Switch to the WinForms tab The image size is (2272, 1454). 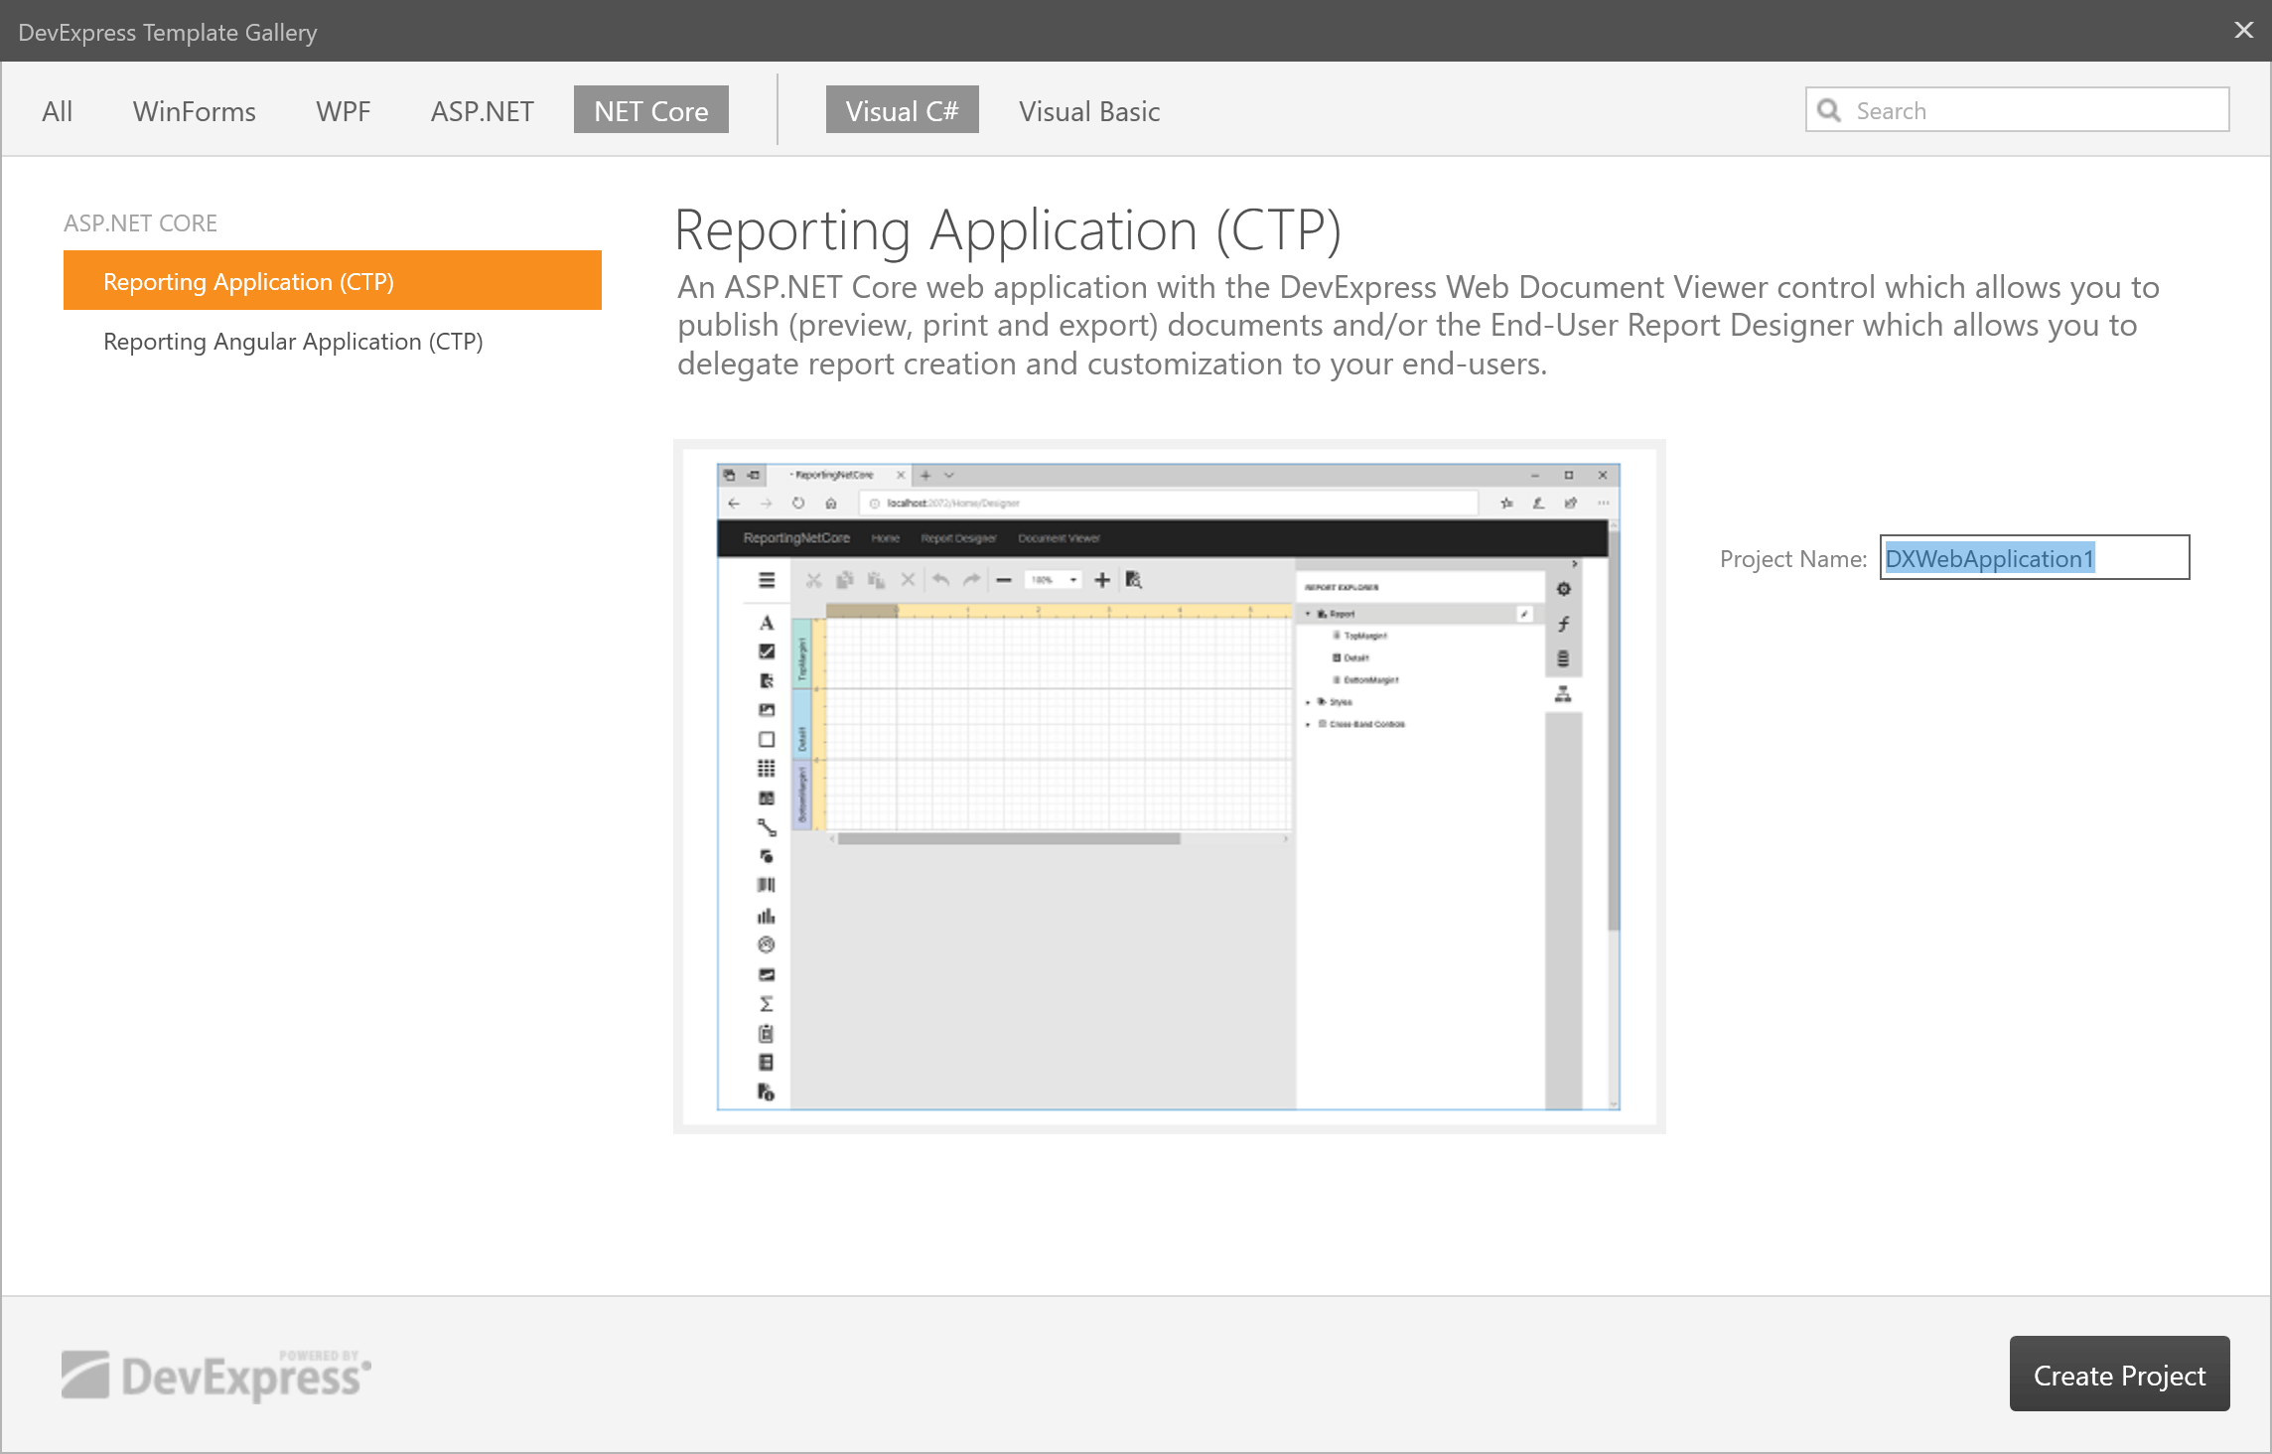click(x=194, y=110)
